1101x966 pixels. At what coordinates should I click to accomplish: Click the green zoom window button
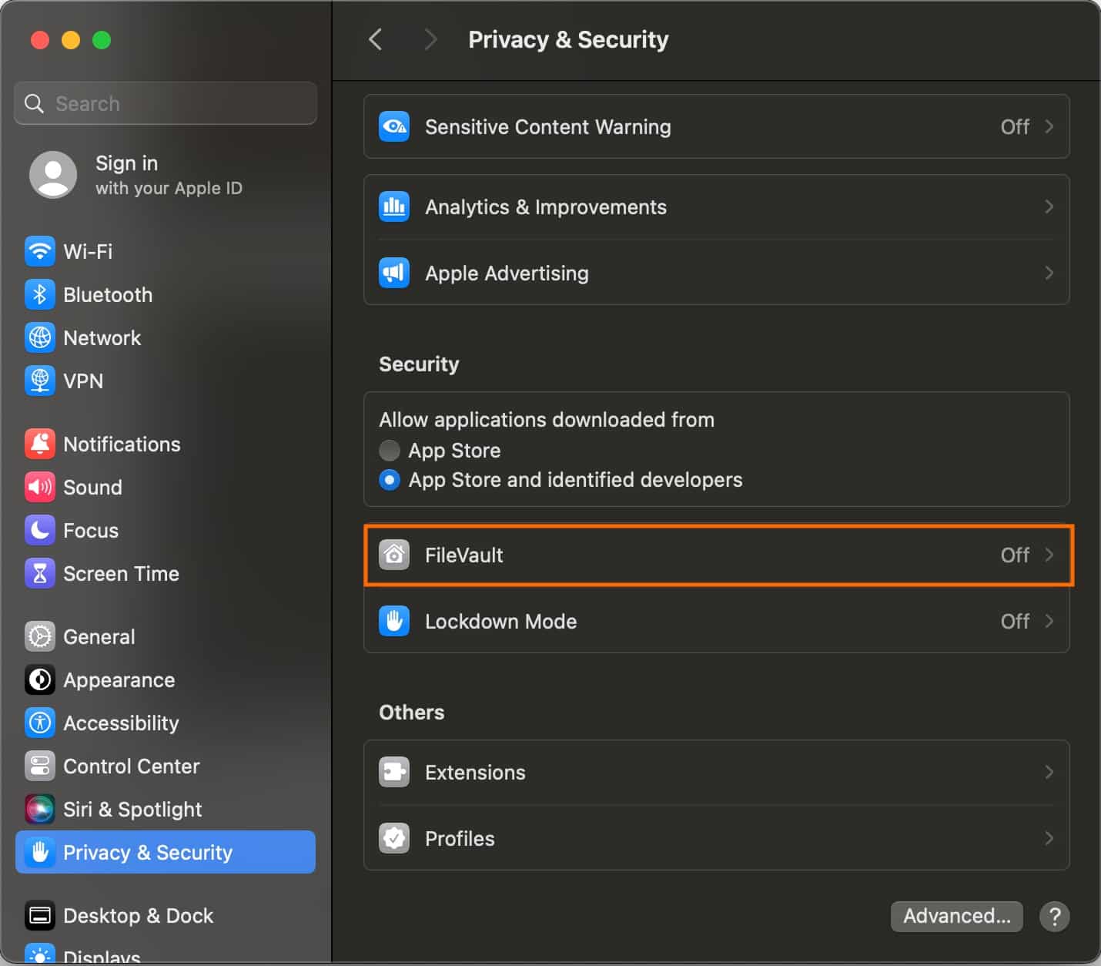pyautogui.click(x=102, y=40)
